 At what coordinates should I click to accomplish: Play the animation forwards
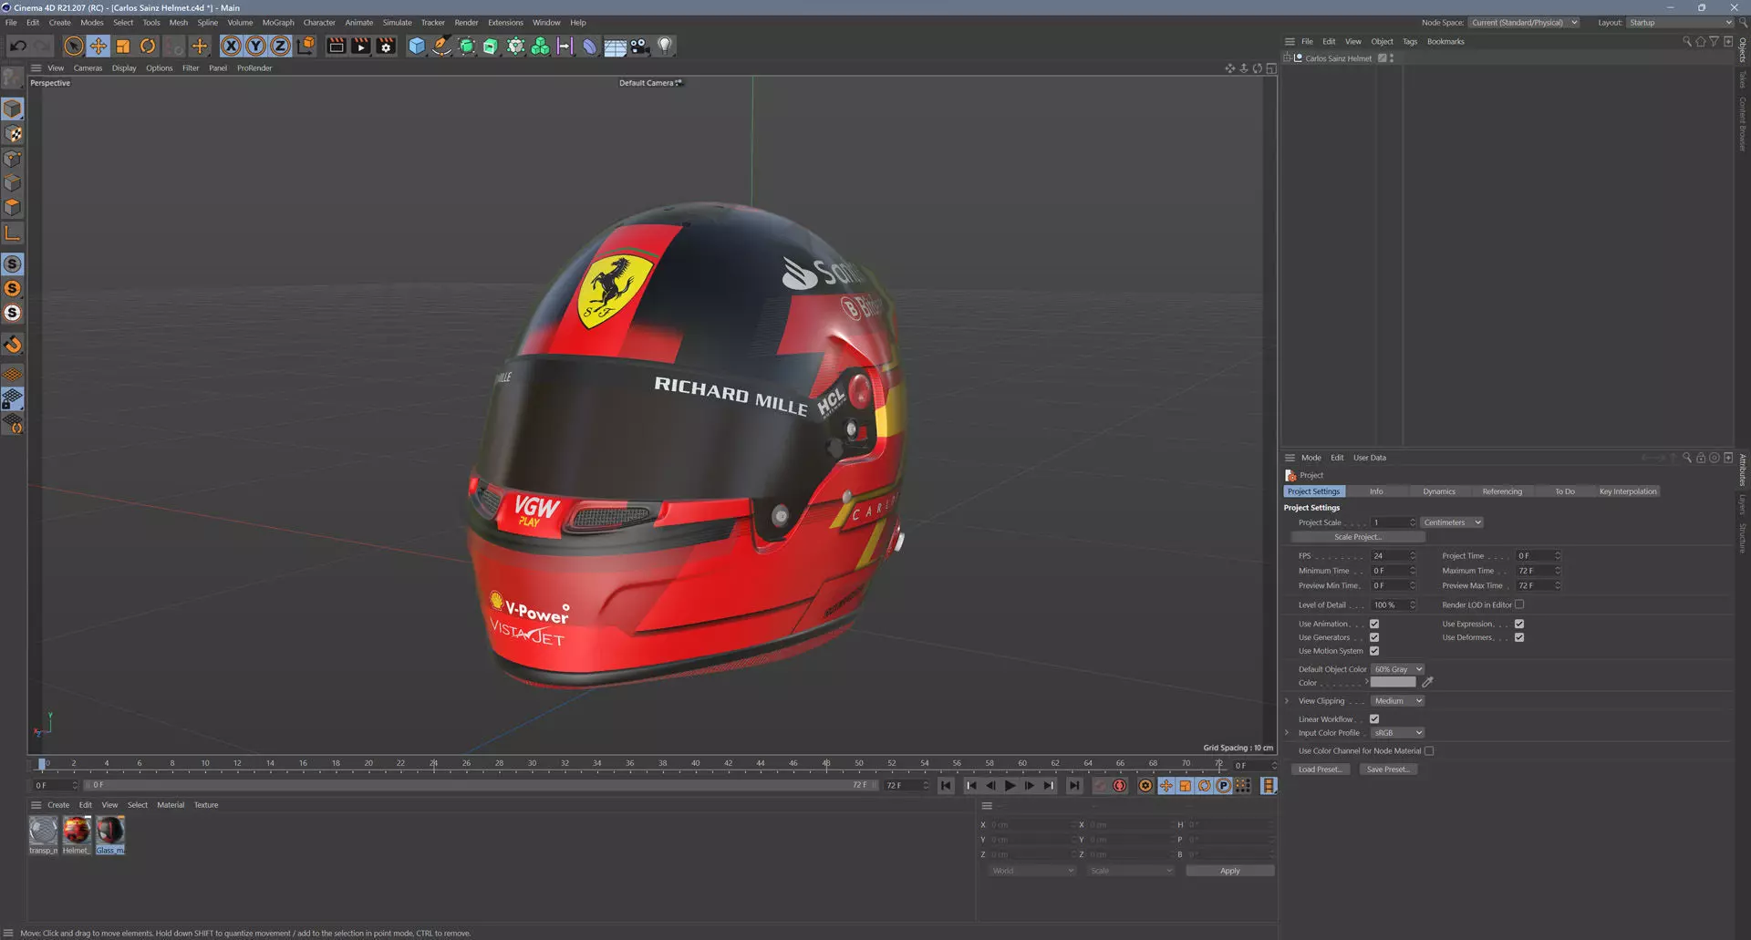click(1010, 786)
